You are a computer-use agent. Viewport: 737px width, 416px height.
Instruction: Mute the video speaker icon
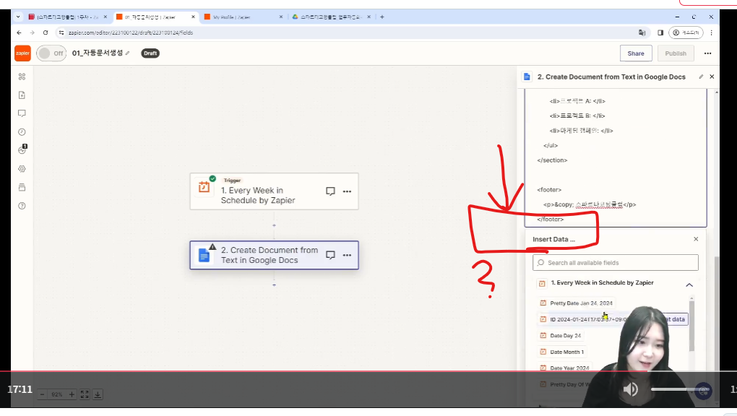click(x=630, y=389)
